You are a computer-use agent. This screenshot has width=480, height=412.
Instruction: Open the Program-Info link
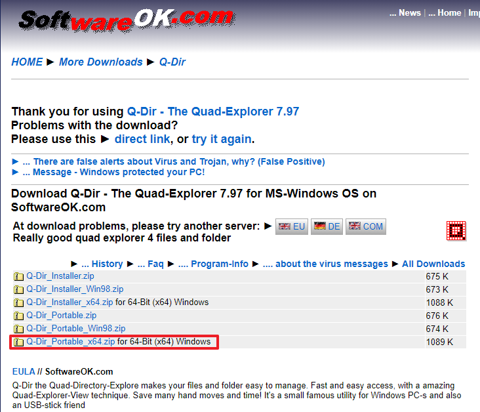(213, 264)
